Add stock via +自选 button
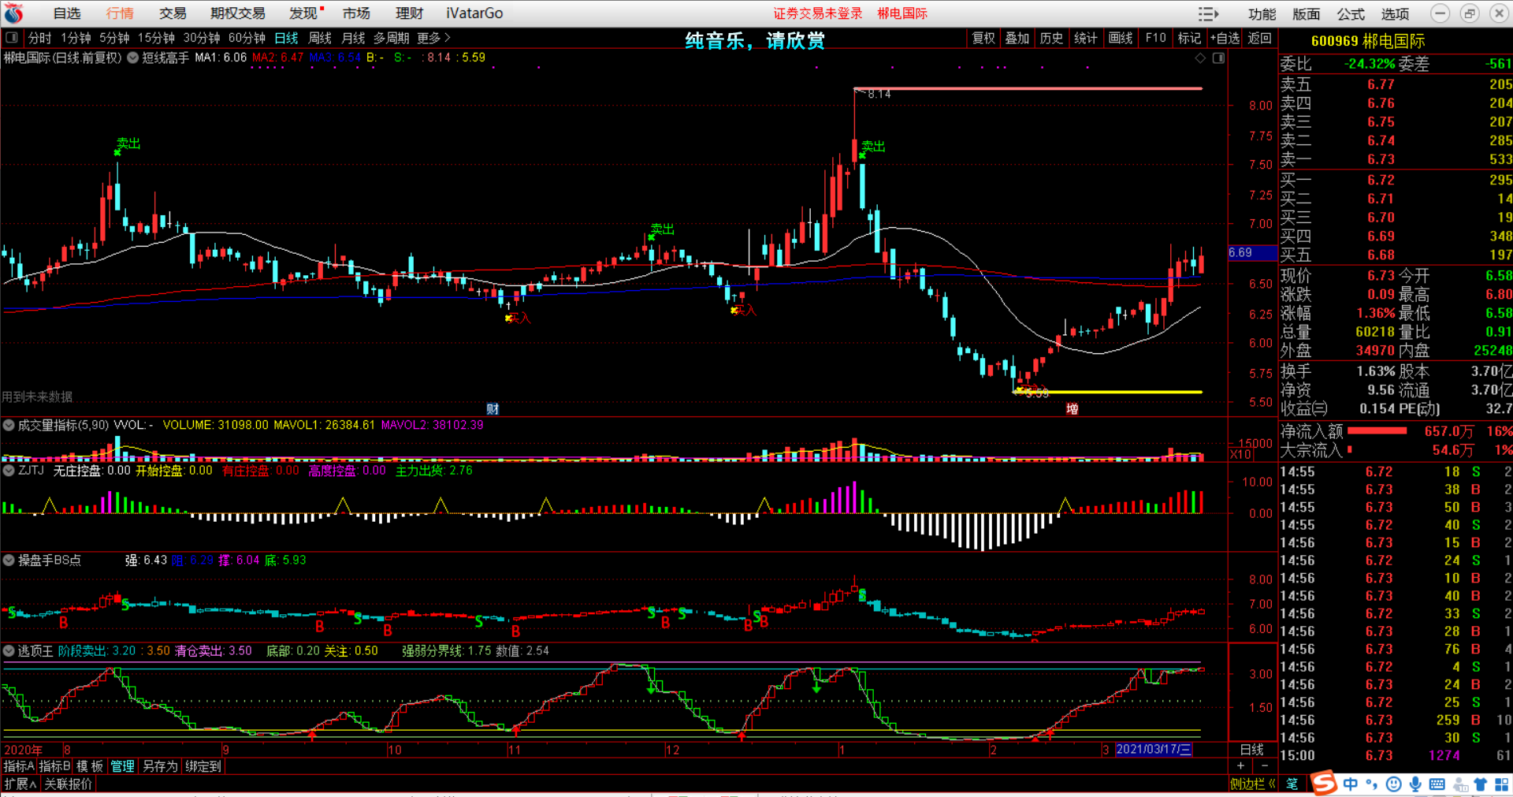 tap(1225, 38)
